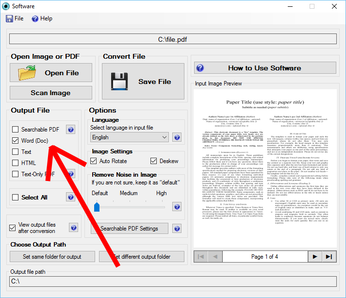Screen dimensions: 346x298
Task: Open How to Use Software guide
Action: tap(265, 68)
